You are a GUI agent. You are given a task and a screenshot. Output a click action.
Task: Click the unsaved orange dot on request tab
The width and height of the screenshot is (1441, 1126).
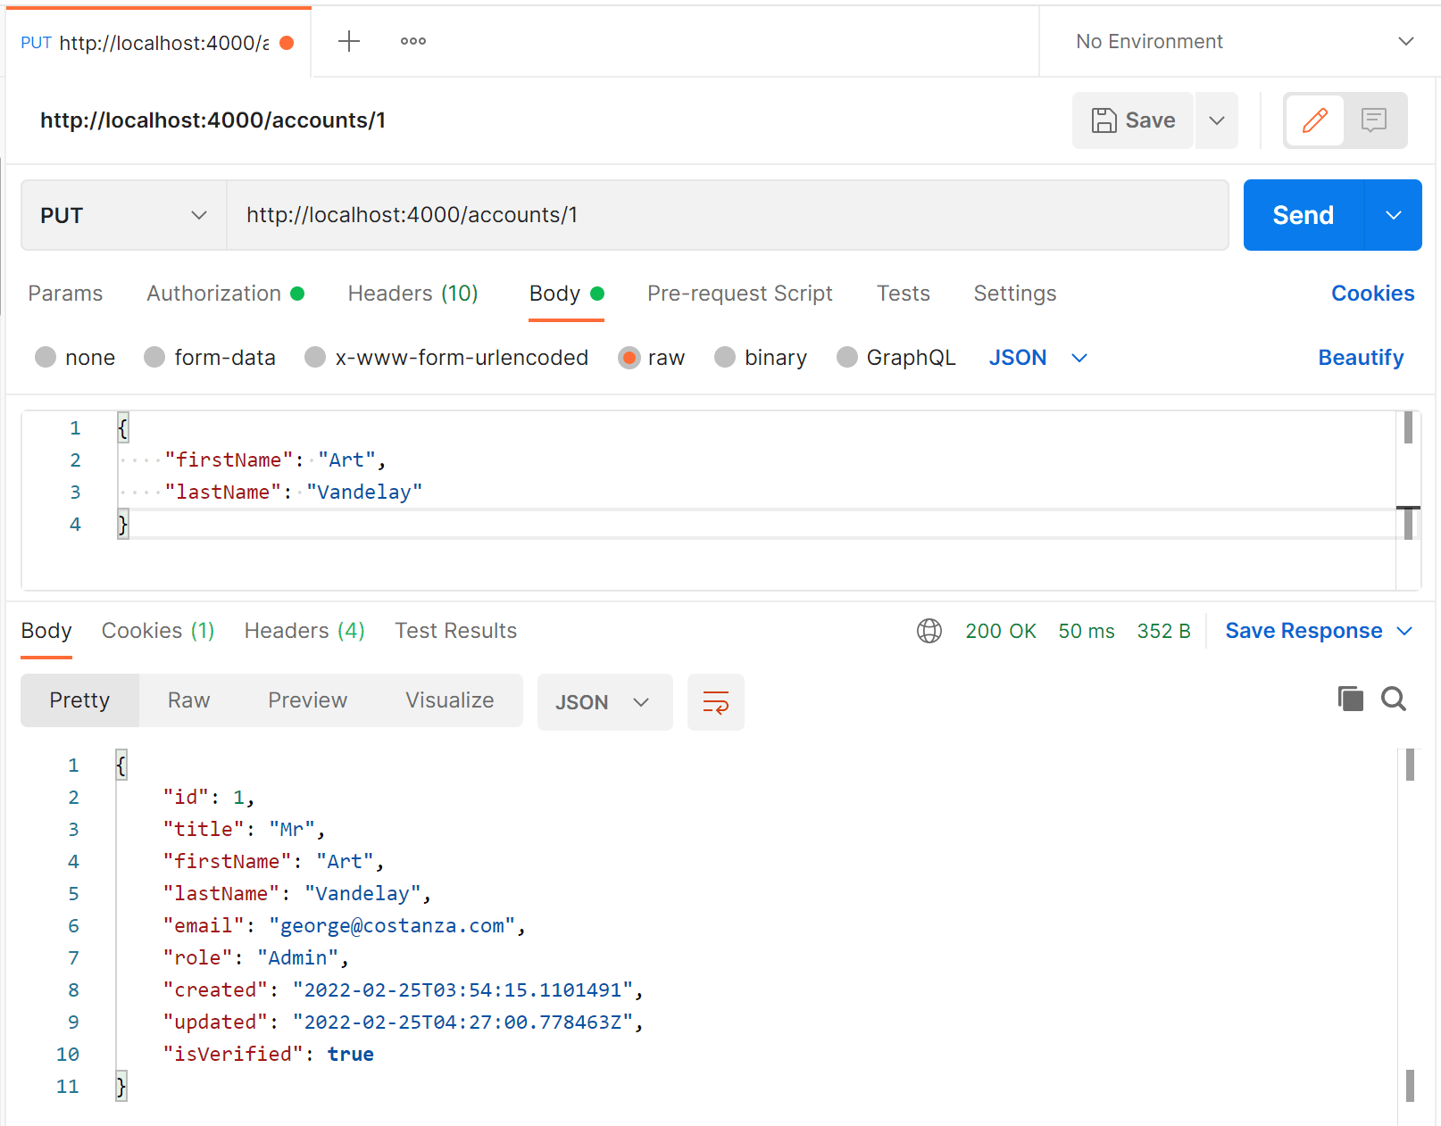point(287,42)
